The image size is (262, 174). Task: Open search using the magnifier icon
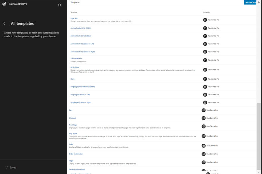pyautogui.click(x=60, y=5)
